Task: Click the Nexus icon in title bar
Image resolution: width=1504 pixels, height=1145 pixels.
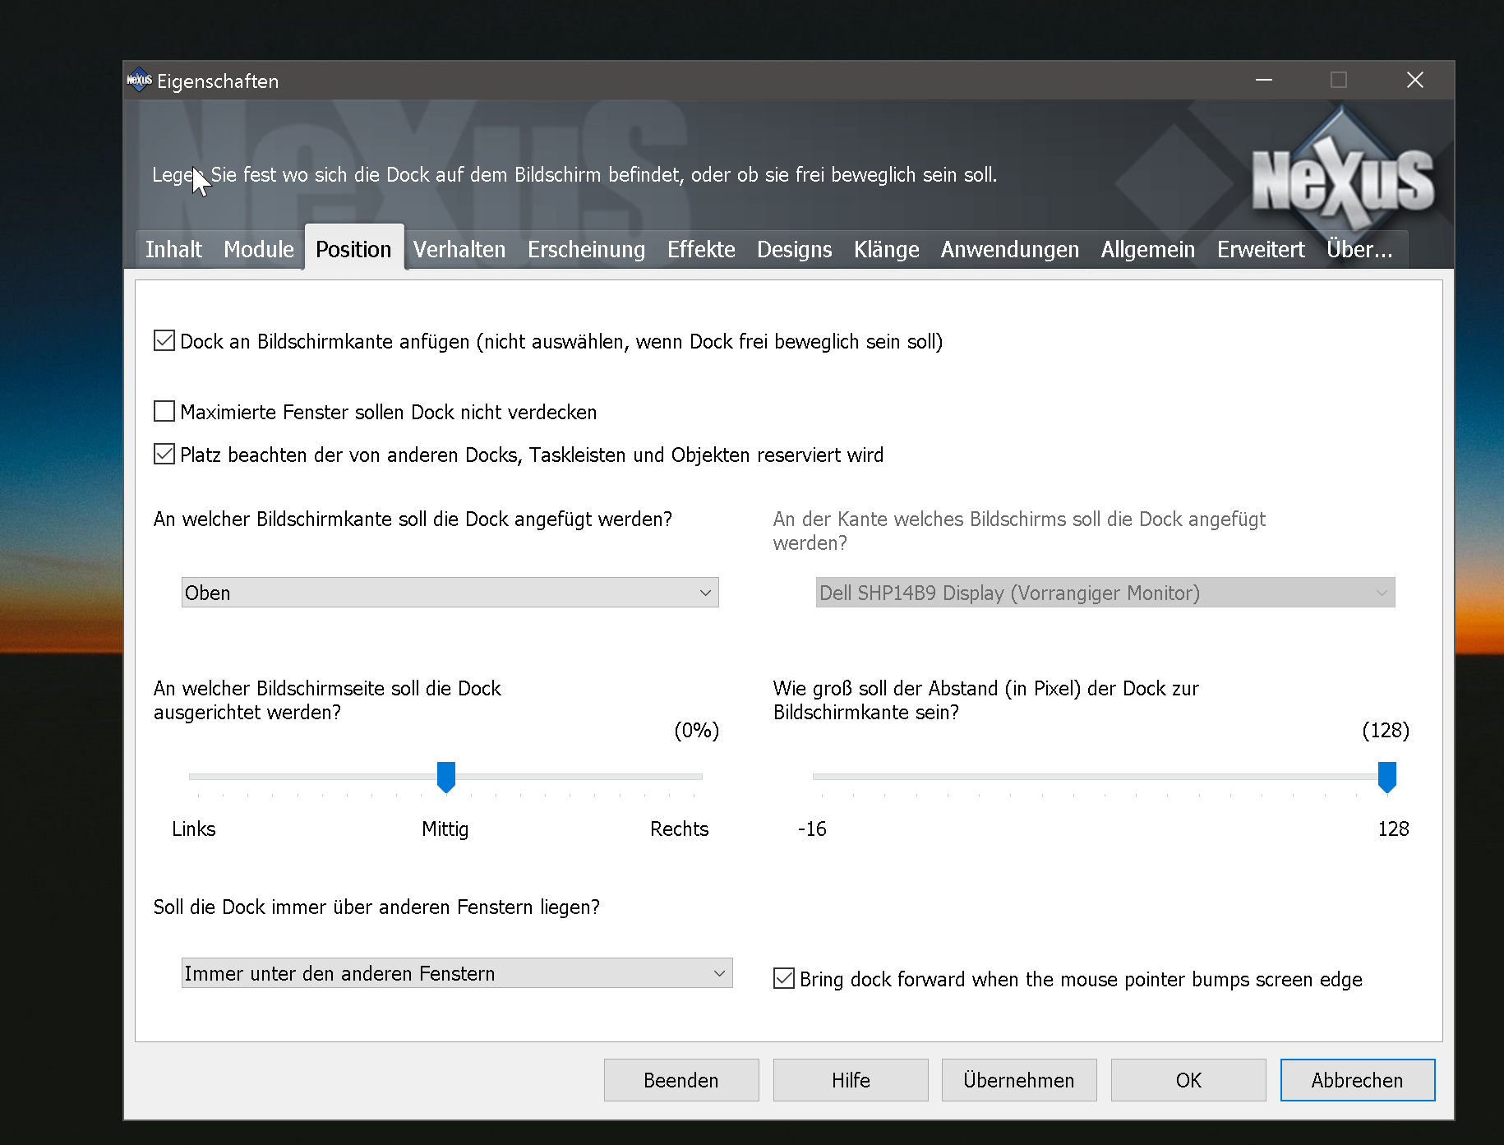Action: pos(139,81)
